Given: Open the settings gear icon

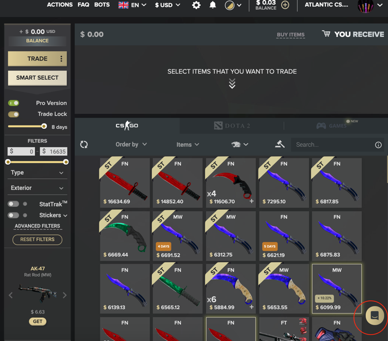Looking at the screenshot, I should click(x=196, y=5).
